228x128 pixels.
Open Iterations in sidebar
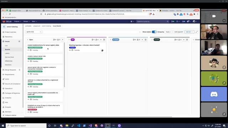point(8,65)
